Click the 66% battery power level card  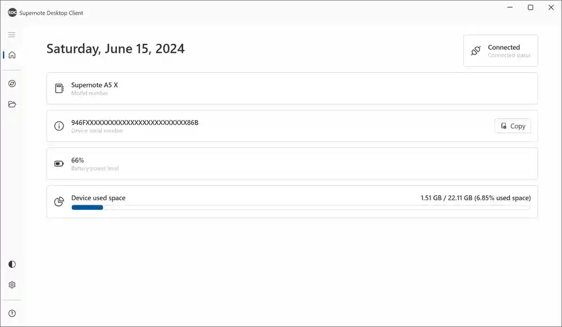click(x=292, y=164)
